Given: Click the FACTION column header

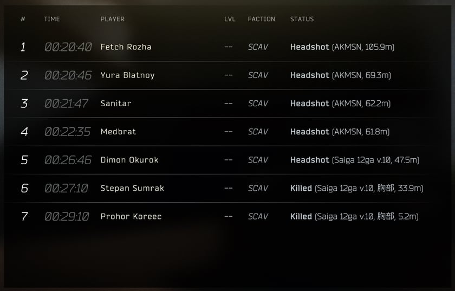Looking at the screenshot, I should [x=262, y=19].
